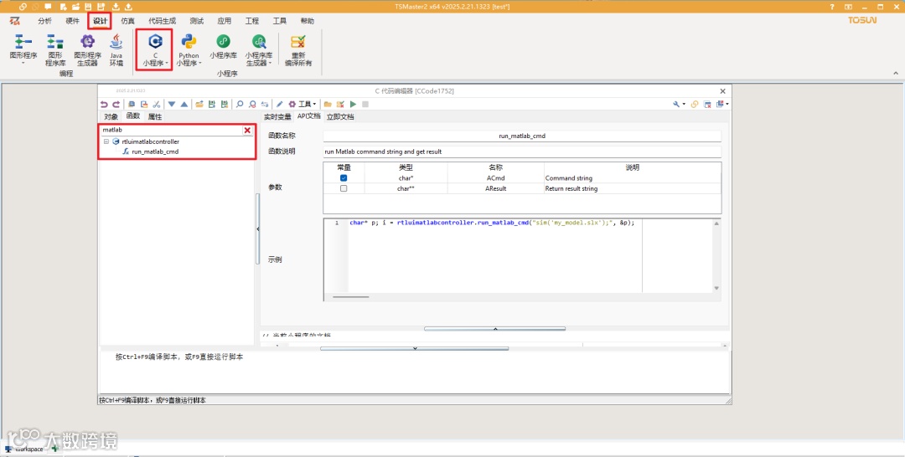Open the 图形程序库 ribbon icon
The width and height of the screenshot is (905, 457).
pyautogui.click(x=55, y=50)
